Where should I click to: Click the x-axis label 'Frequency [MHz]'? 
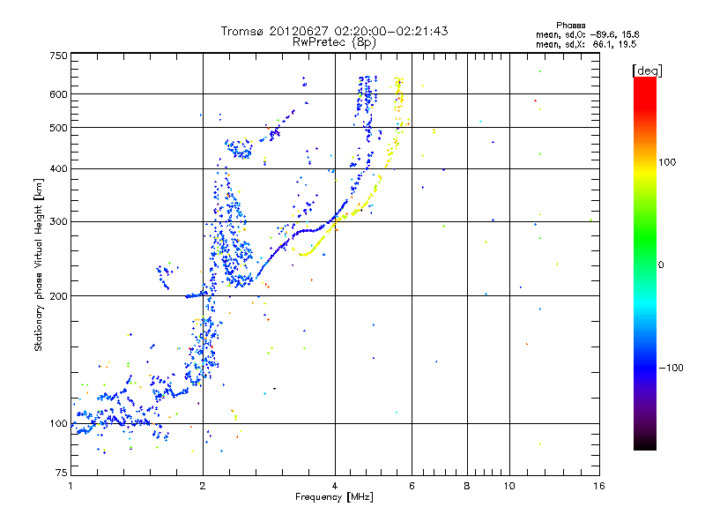tap(334, 497)
